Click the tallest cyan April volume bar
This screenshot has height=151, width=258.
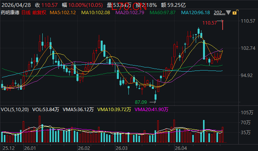[x=204, y=131]
